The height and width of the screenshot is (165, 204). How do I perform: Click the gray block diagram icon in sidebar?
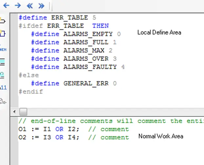pyautogui.click(x=3, y=101)
